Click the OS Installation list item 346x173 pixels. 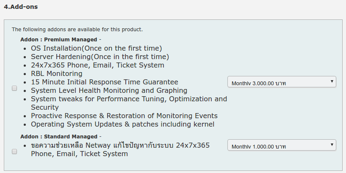coord(96,49)
